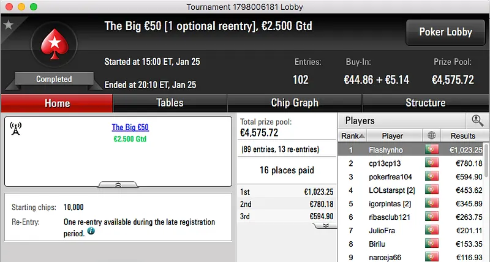Open the re-entry info icon
This screenshot has height=262, width=490.
tap(91, 231)
